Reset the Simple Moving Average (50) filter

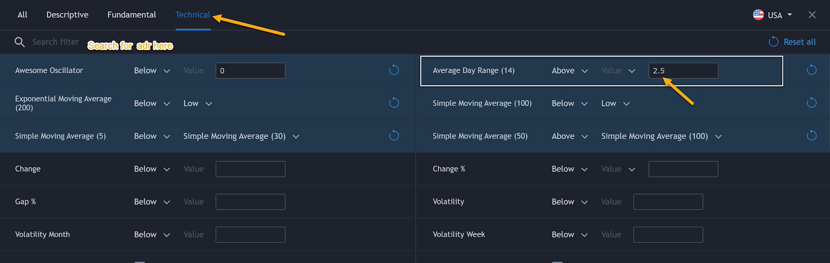(812, 136)
